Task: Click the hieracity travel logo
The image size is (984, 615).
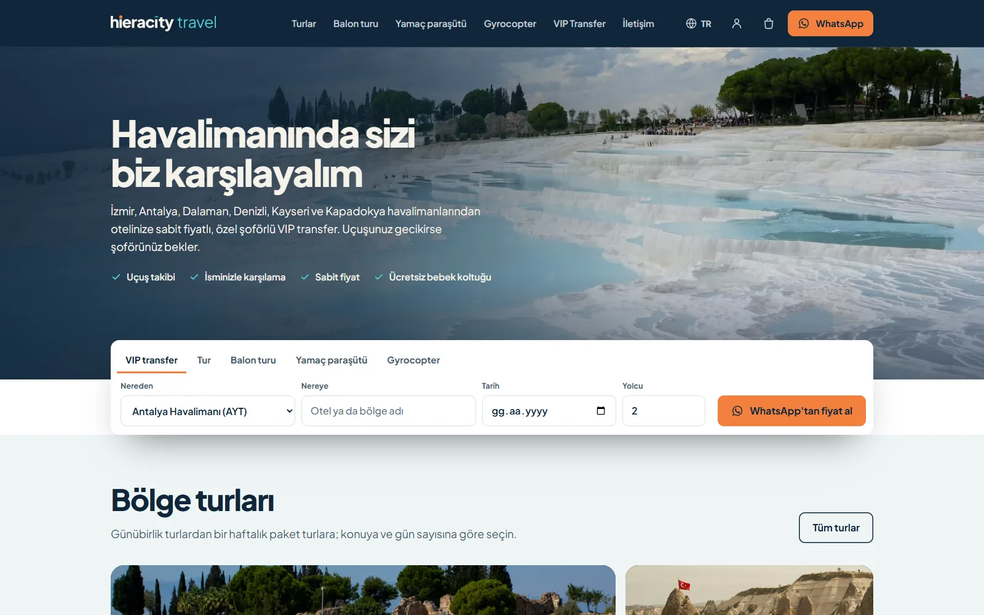Action: [164, 23]
